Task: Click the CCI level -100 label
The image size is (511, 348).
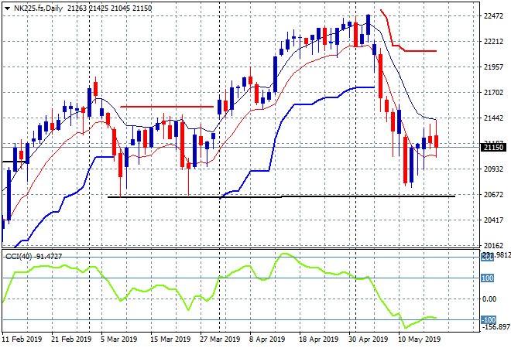Action: click(489, 319)
